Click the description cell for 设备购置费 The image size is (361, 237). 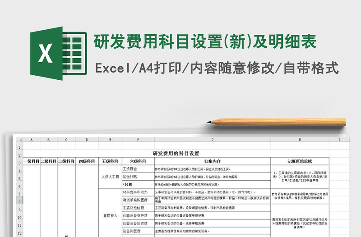[x=213, y=231]
